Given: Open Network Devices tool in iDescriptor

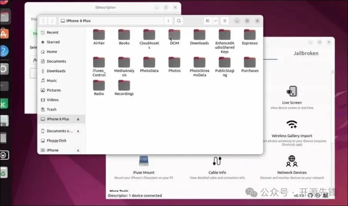Looking at the screenshot, I should 292,168.
